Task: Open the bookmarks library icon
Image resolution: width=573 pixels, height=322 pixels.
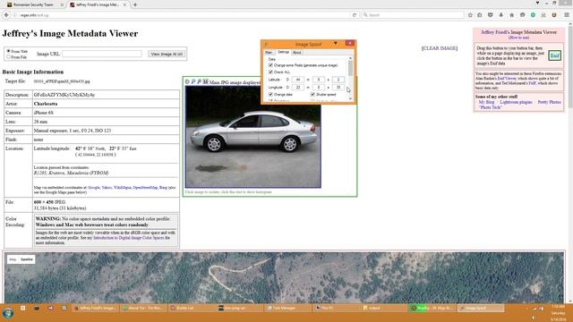Action: 480,15
